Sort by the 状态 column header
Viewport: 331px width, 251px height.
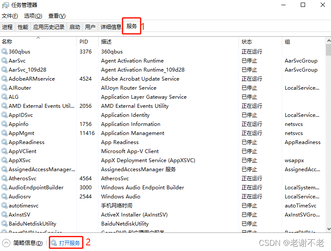tap(260, 41)
